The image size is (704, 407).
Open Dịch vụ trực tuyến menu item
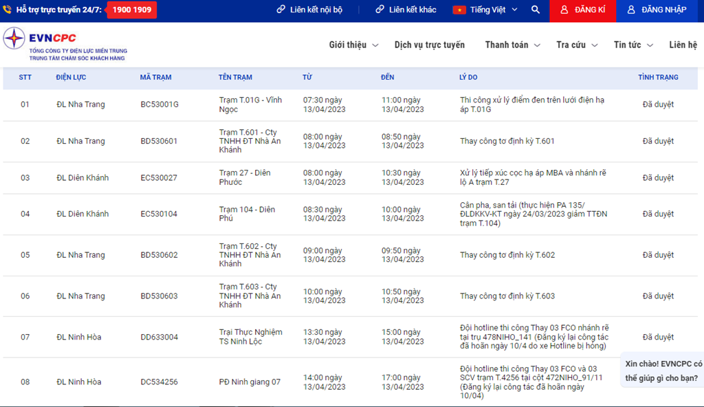(x=430, y=45)
